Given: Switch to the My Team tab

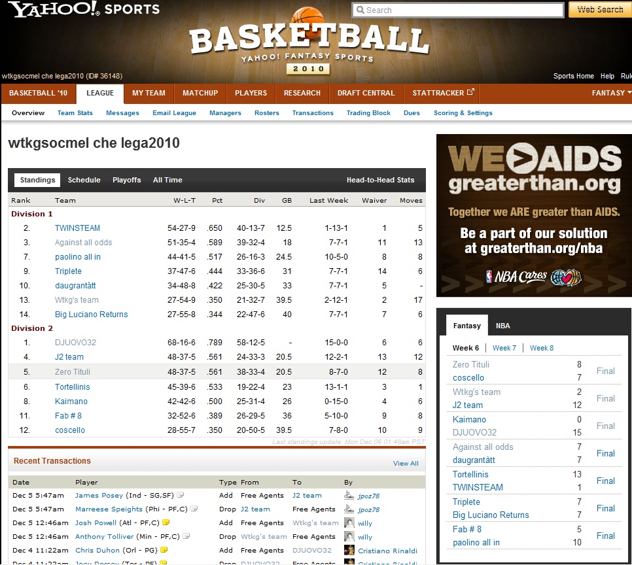Looking at the screenshot, I should coord(149,93).
